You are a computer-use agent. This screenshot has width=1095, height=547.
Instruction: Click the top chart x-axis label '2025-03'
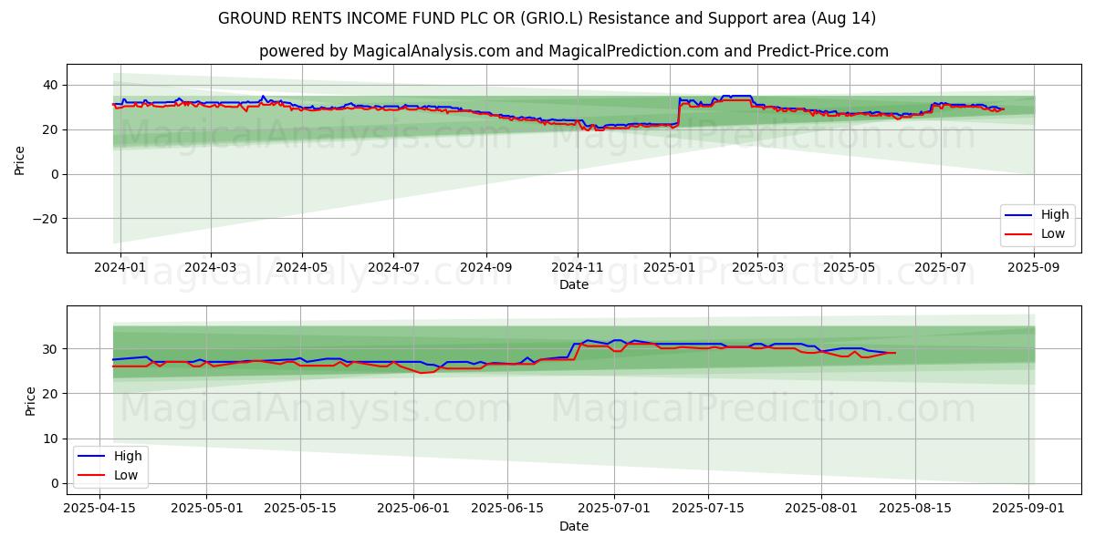757,268
